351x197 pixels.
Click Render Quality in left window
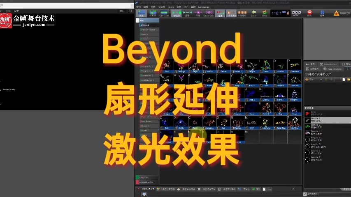click(x=9, y=89)
